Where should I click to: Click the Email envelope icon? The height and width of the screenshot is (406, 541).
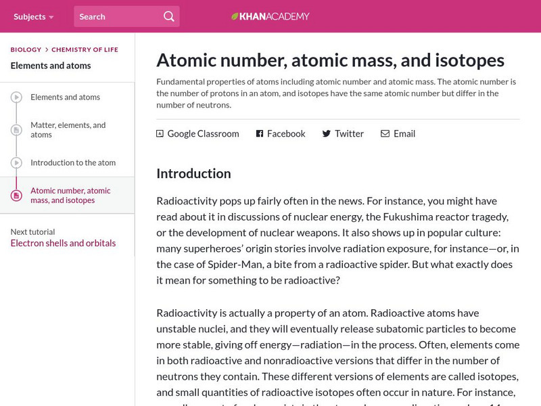pyautogui.click(x=385, y=134)
